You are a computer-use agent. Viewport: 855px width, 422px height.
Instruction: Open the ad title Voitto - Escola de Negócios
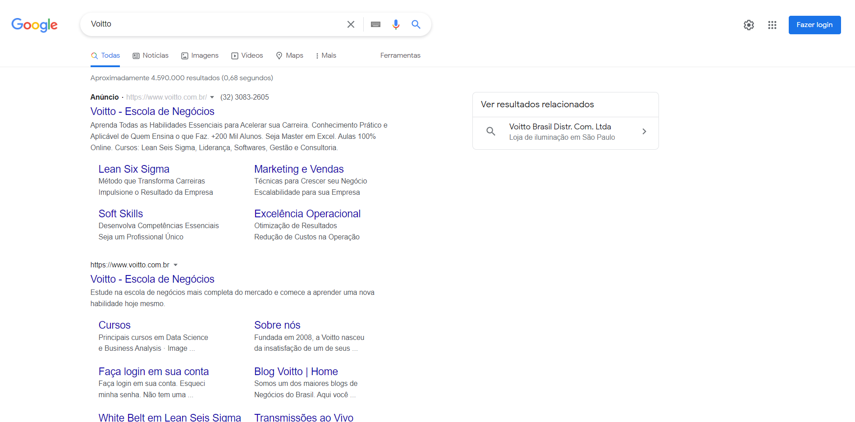point(152,111)
